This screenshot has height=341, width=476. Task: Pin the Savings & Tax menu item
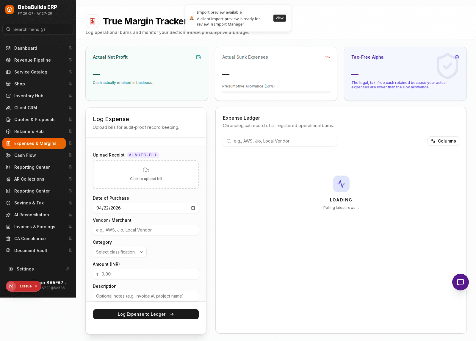[x=70, y=203]
